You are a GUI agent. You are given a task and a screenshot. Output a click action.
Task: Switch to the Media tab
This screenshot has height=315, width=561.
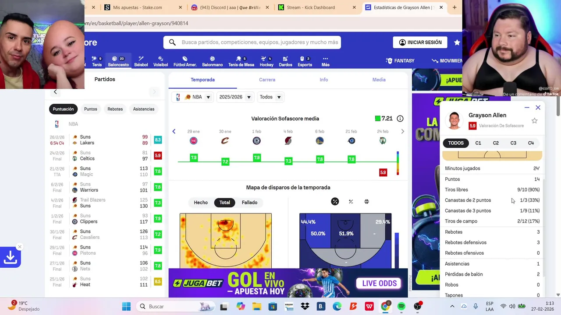(379, 80)
